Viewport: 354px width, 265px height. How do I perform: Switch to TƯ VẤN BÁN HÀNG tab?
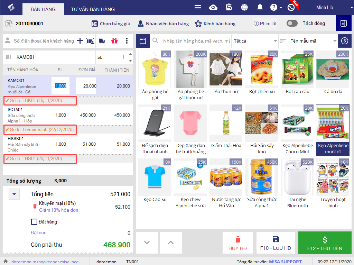(x=93, y=9)
